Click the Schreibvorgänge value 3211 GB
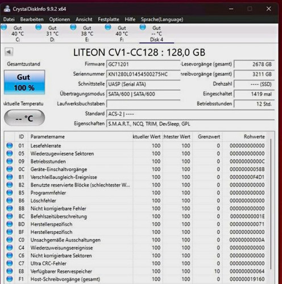 [x=254, y=74]
